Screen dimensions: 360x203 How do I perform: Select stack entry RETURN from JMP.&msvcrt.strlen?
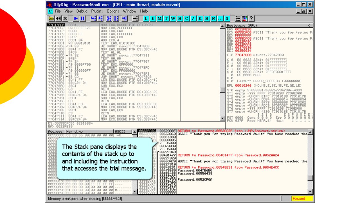[231, 131]
